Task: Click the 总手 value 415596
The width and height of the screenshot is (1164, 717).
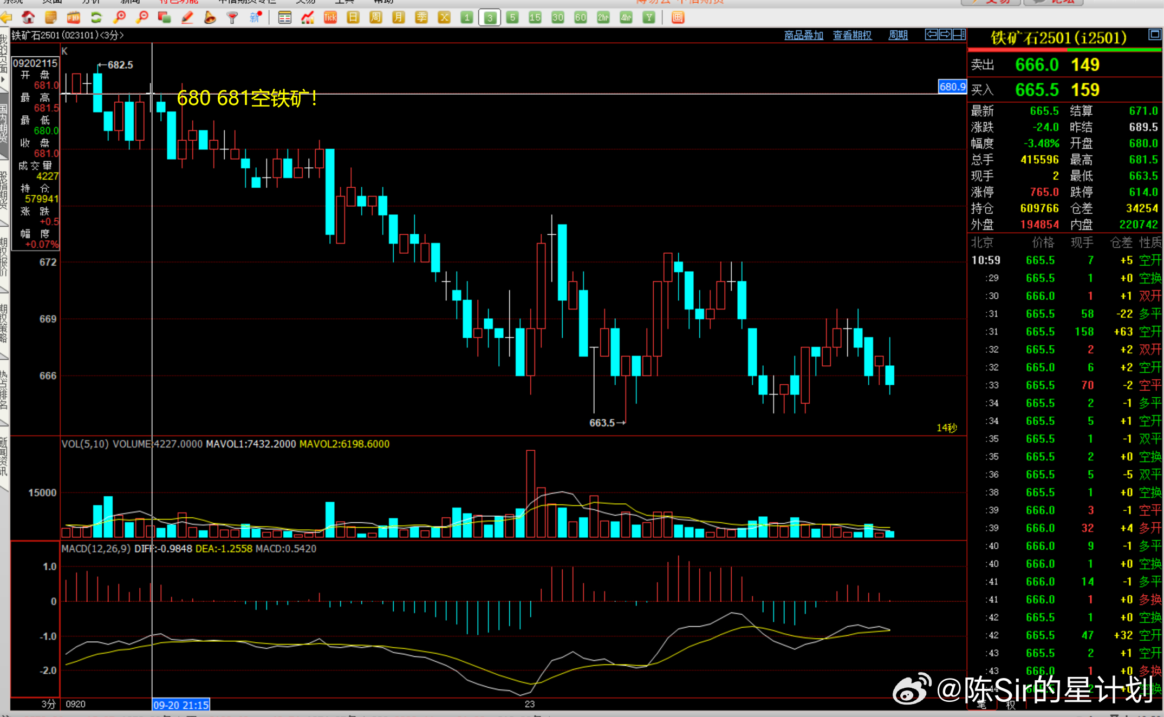Action: click(1039, 160)
